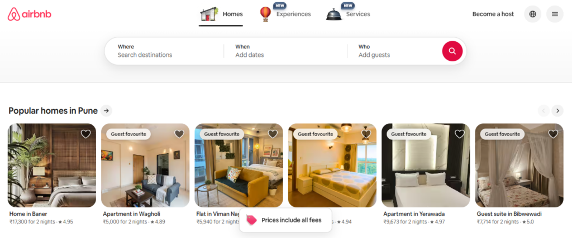
Task: Click the previous homes left arrow
Action: pos(544,110)
